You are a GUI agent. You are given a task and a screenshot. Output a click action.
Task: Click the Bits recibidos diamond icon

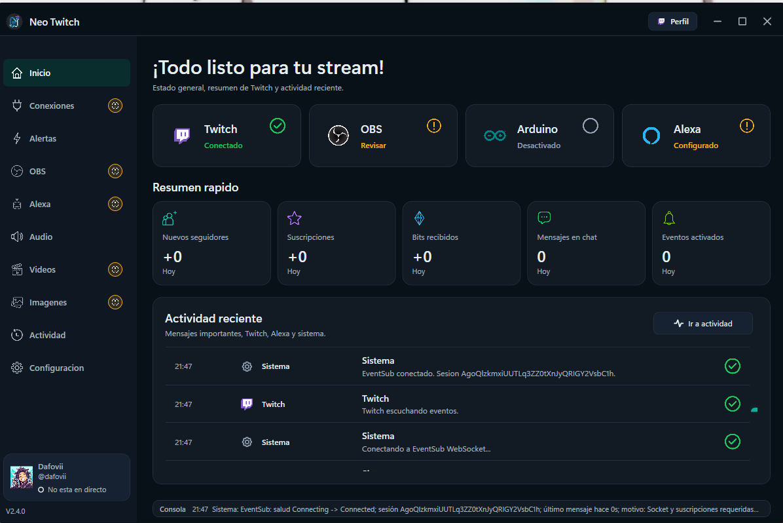pos(420,218)
